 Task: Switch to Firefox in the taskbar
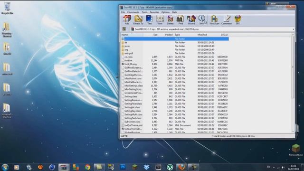click(181, 167)
